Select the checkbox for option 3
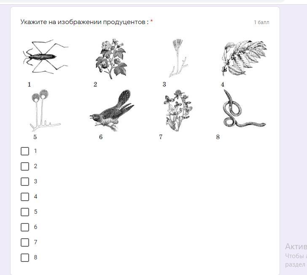Image resolution: width=307 pixels, height=275 pixels. click(25, 182)
